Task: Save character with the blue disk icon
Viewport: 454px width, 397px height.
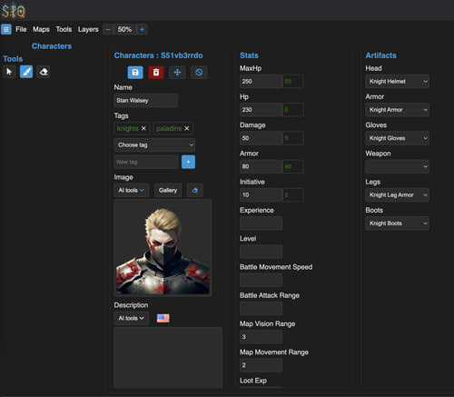Action: tap(135, 73)
